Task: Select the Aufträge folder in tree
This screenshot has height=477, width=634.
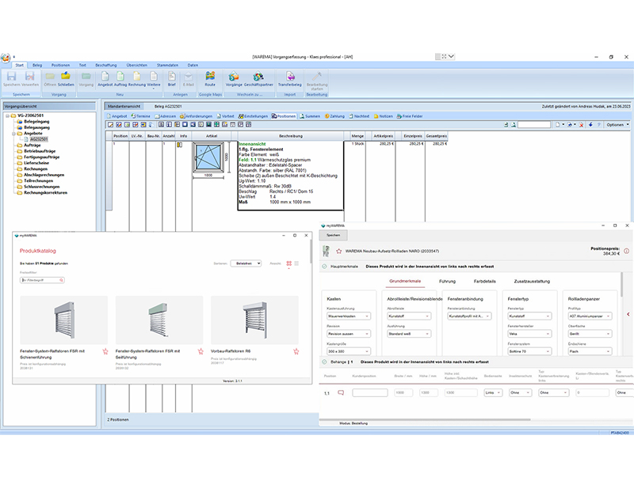Action: 32,146
